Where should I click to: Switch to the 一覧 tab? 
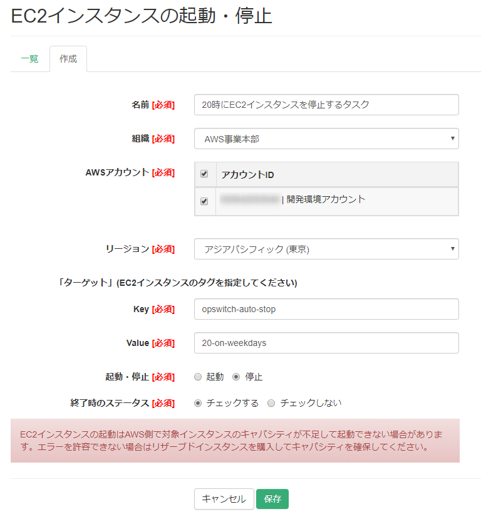(x=29, y=58)
